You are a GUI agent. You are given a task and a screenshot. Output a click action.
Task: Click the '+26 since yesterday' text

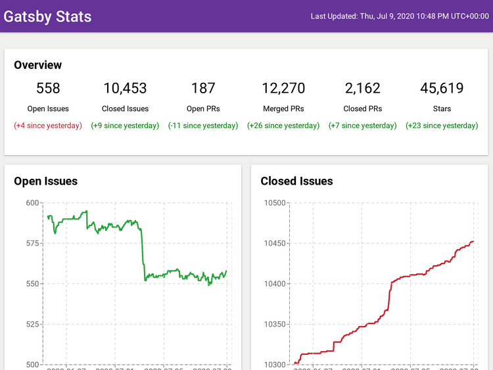[x=283, y=126]
